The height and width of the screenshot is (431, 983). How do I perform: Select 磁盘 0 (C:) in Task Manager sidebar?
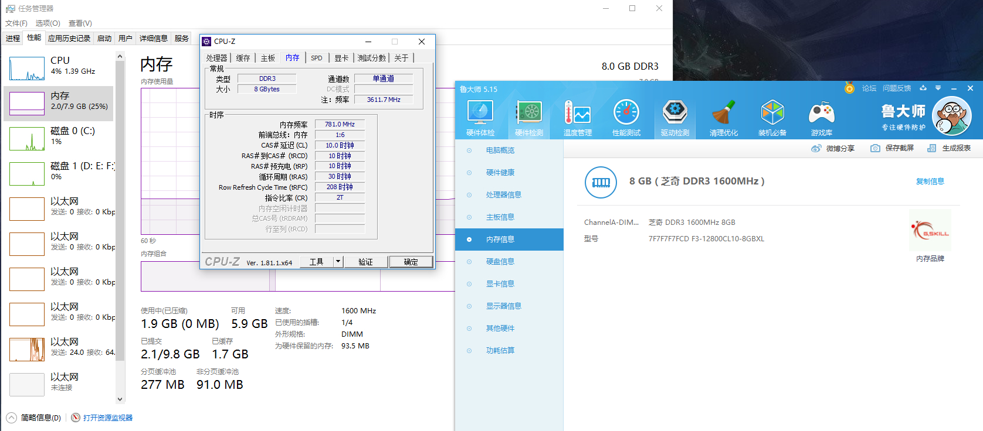coord(59,139)
